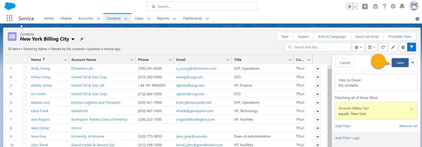This screenshot has width=422, height=147.
Task: Click the Salesforce cloud logo
Action: click(10, 6)
